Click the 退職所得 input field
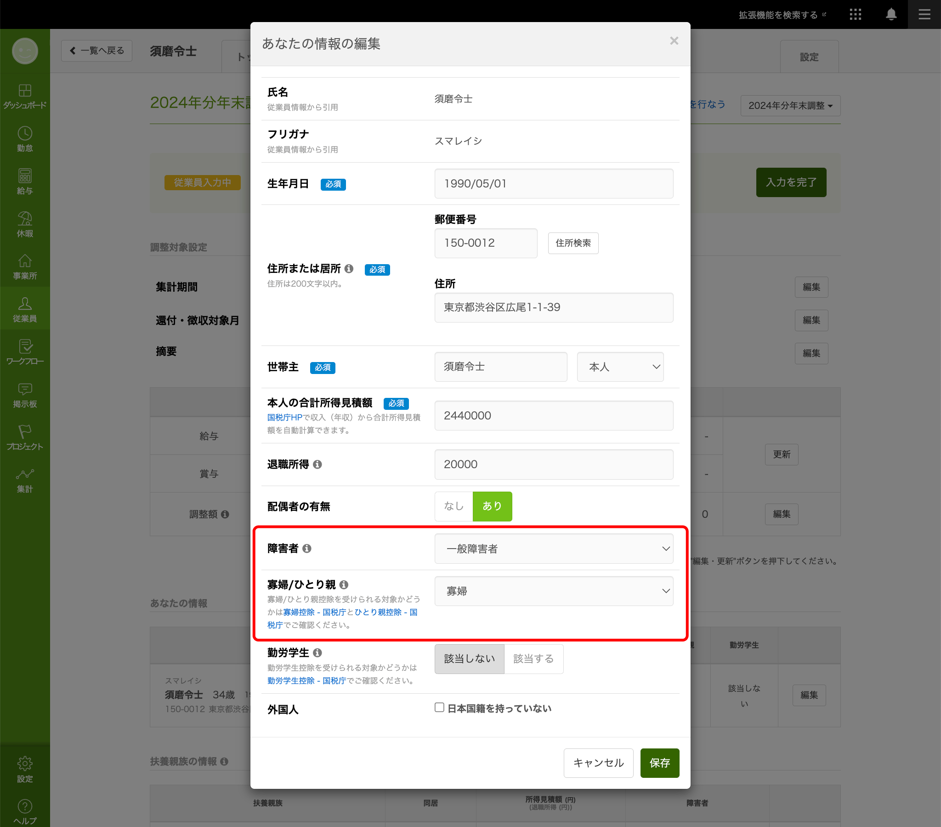Image resolution: width=941 pixels, height=827 pixels. tap(554, 464)
